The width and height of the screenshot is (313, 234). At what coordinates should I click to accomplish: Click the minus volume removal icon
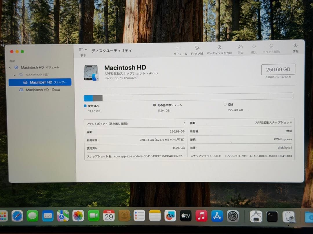coord(183,48)
